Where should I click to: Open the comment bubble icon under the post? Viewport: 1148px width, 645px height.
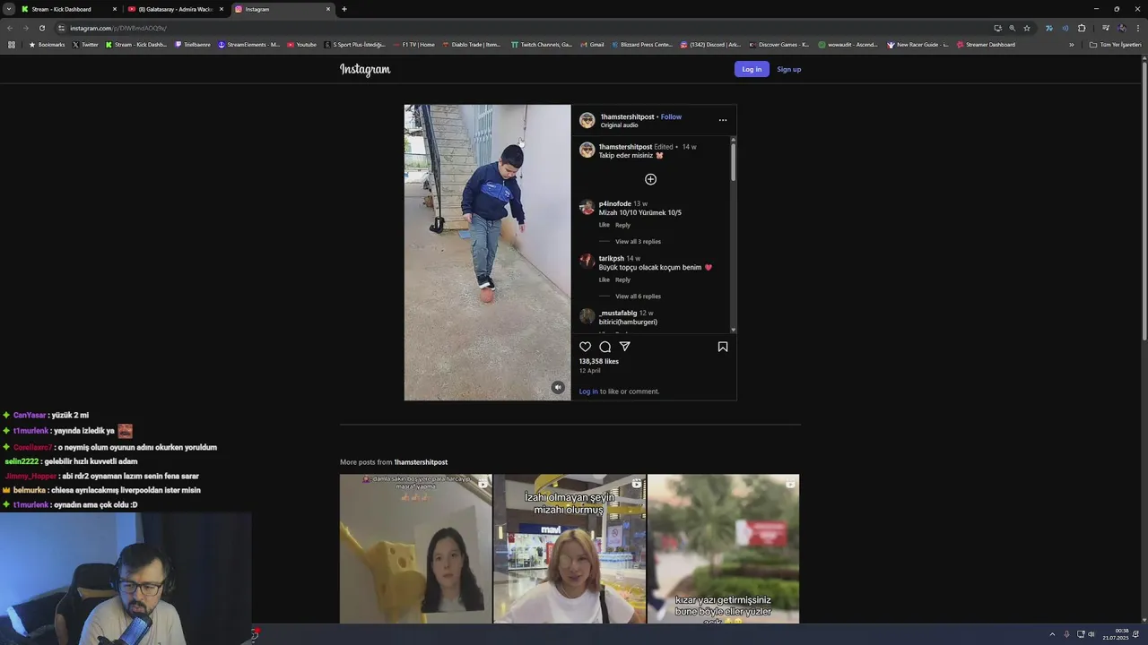[605, 347]
